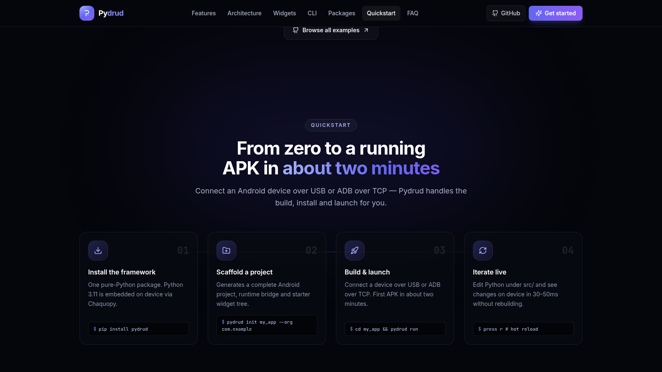Click the step number 02
The height and width of the screenshot is (372, 662).
click(311, 250)
